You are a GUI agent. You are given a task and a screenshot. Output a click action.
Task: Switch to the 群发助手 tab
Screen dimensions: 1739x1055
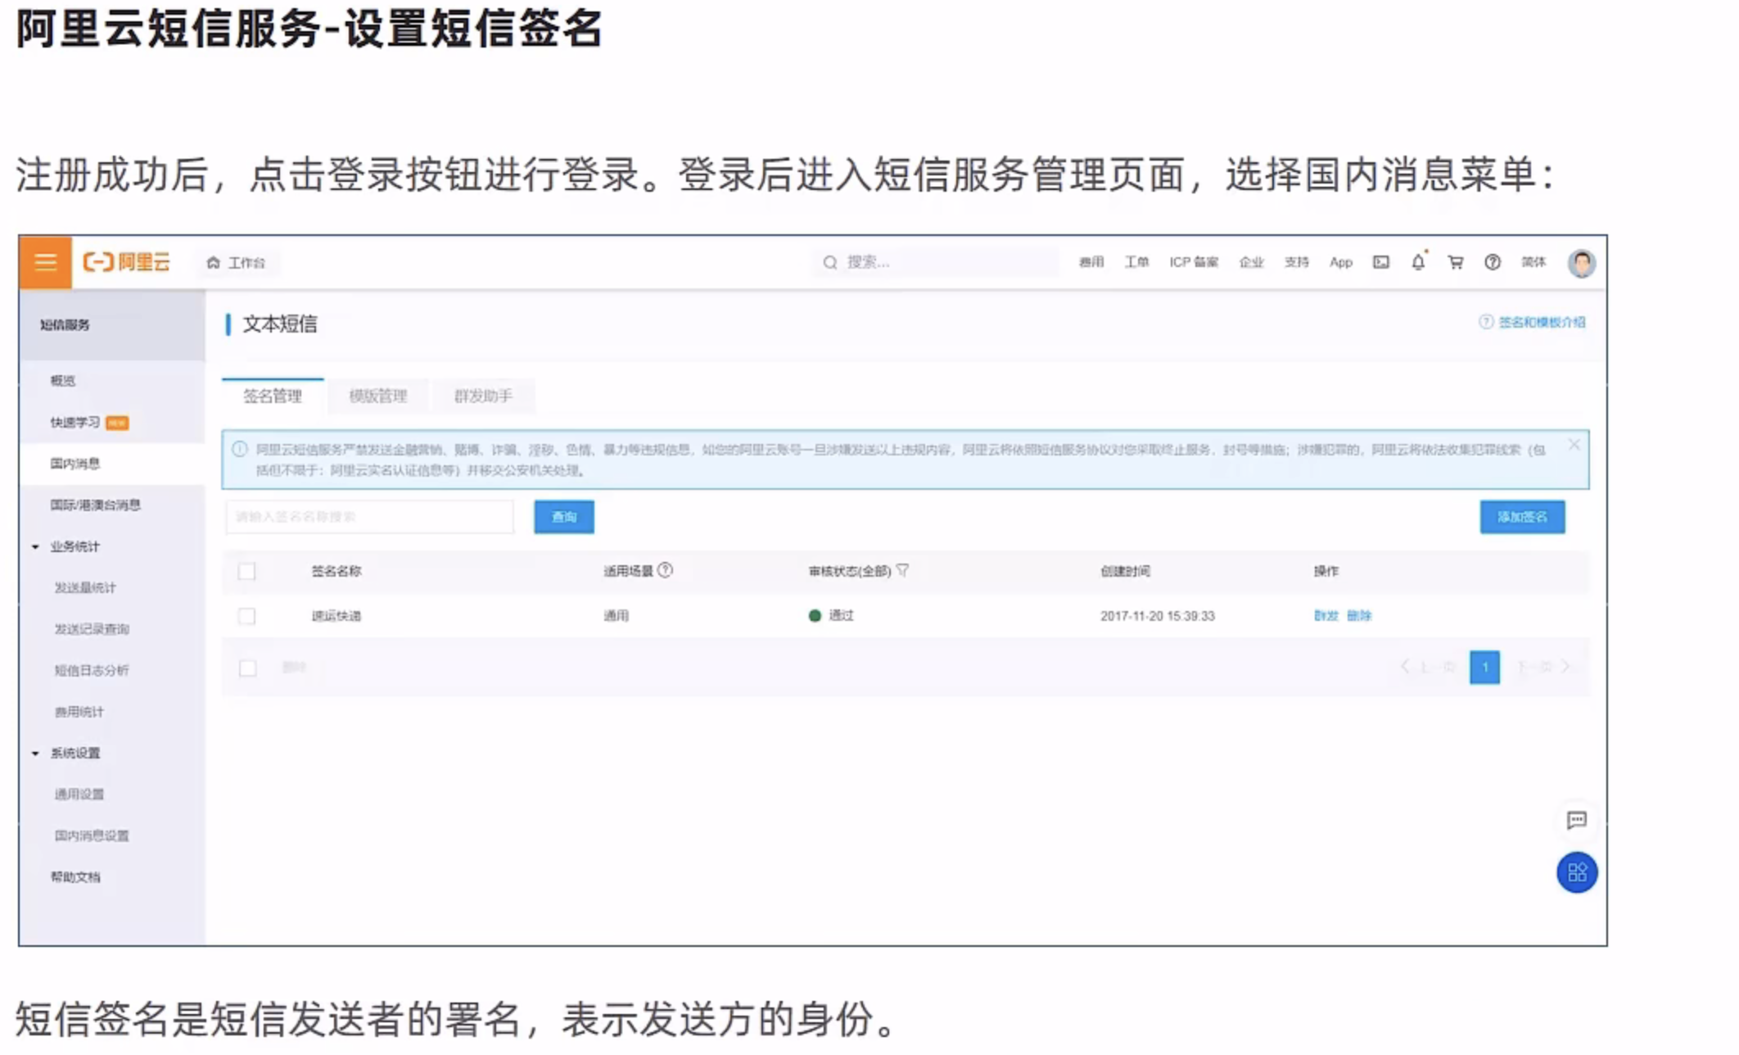point(483,396)
